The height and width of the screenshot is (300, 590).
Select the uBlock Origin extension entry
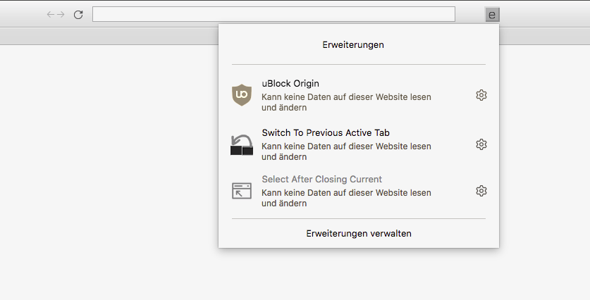point(359,95)
